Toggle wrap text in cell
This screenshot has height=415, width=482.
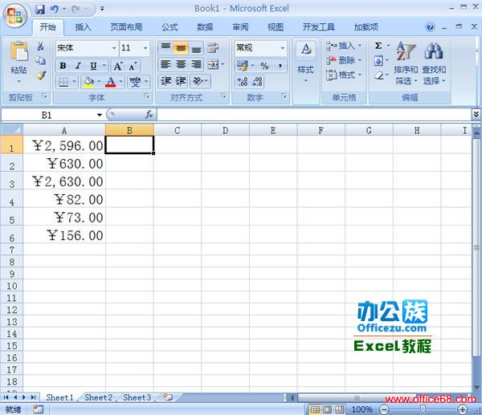click(x=213, y=47)
